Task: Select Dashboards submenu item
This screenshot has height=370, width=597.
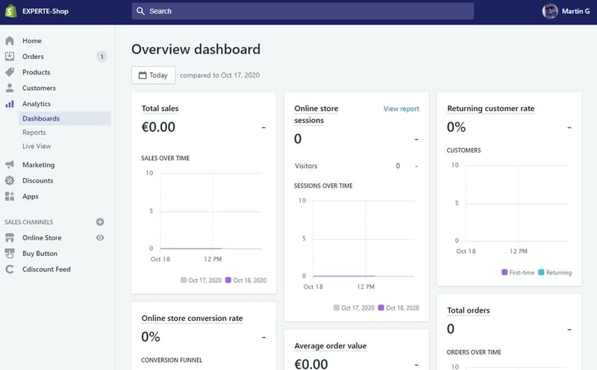Action: click(x=65, y=118)
